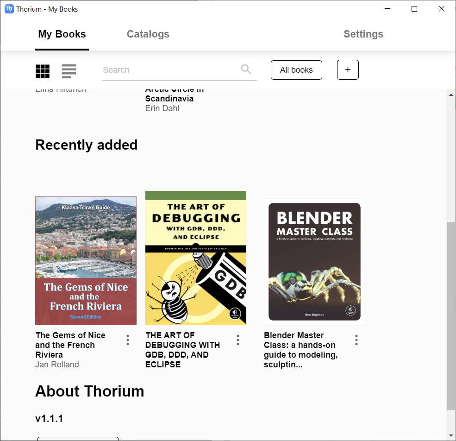Open options menu for Art of Debugging book
Image resolution: width=456 pixels, height=441 pixels.
pos(238,340)
